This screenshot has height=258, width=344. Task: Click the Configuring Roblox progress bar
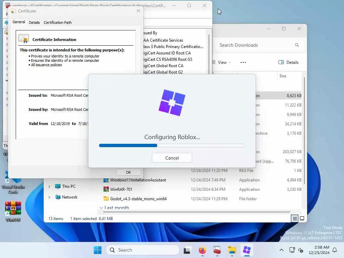point(172,145)
